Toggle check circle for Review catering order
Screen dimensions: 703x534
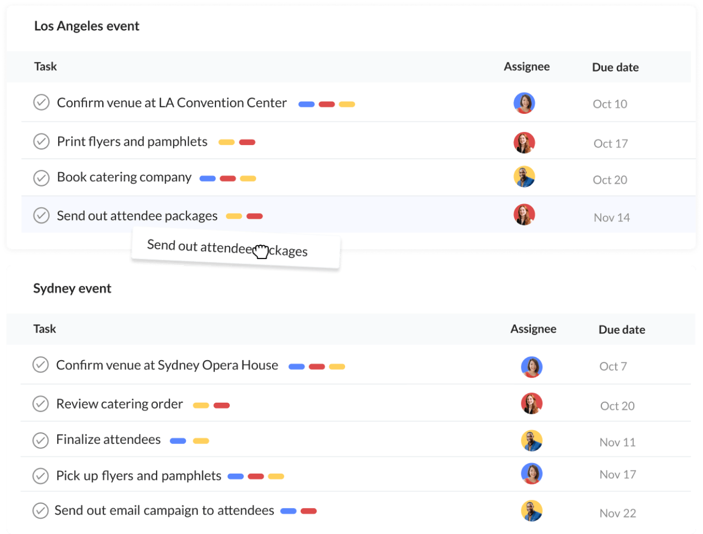pos(41,404)
